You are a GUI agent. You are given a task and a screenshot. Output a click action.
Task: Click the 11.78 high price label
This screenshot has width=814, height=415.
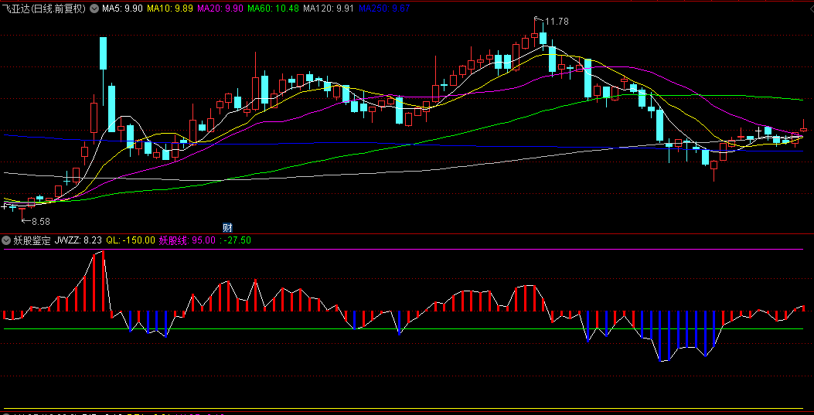click(x=557, y=22)
